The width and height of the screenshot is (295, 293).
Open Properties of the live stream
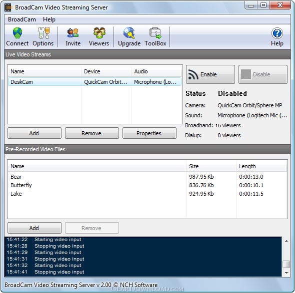pos(149,133)
